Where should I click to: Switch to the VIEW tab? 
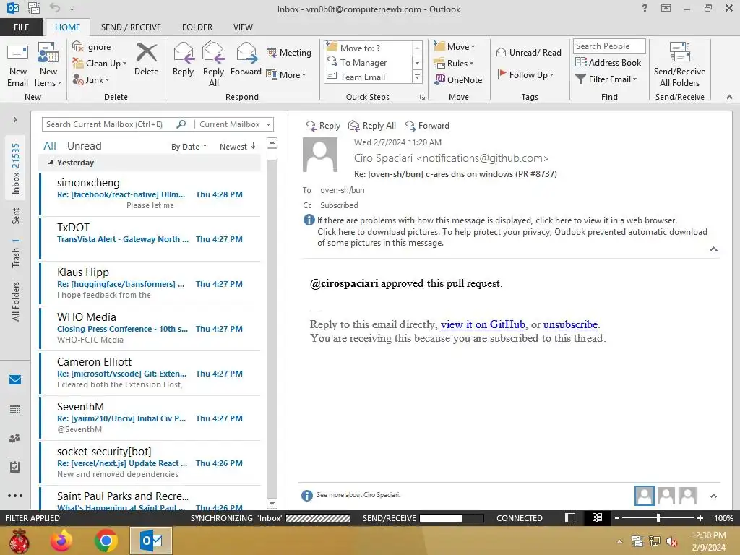coord(243,27)
